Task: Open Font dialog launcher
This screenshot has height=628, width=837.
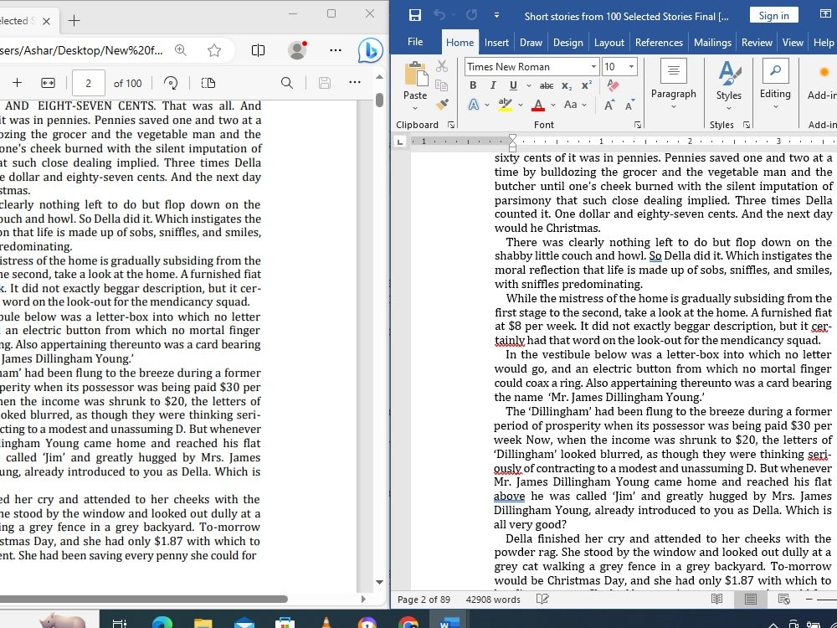Action: tap(637, 125)
